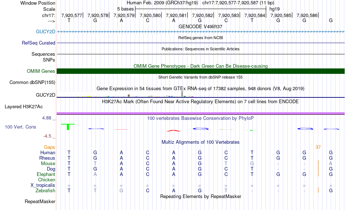Click the chr17:7,920,577-7,920,587 (11 bp) coordinates text
This screenshot has height=210, width=345.
(238, 3)
